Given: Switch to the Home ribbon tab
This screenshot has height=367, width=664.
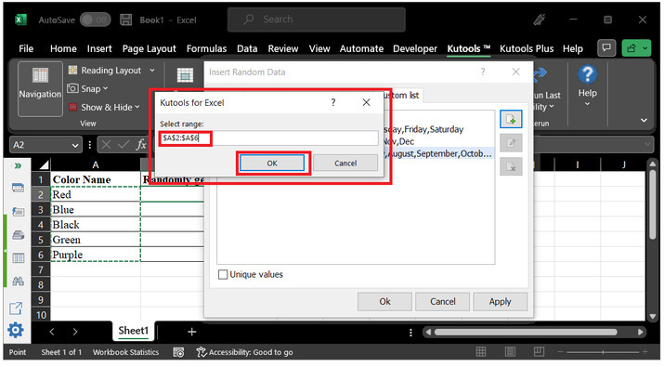Looking at the screenshot, I should coord(63,48).
